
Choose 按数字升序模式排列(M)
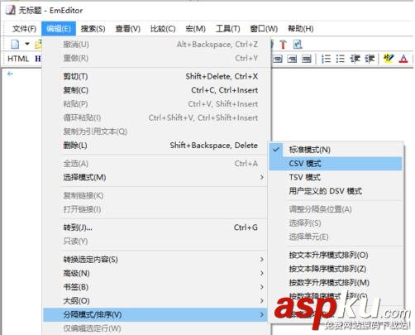coord(336,283)
